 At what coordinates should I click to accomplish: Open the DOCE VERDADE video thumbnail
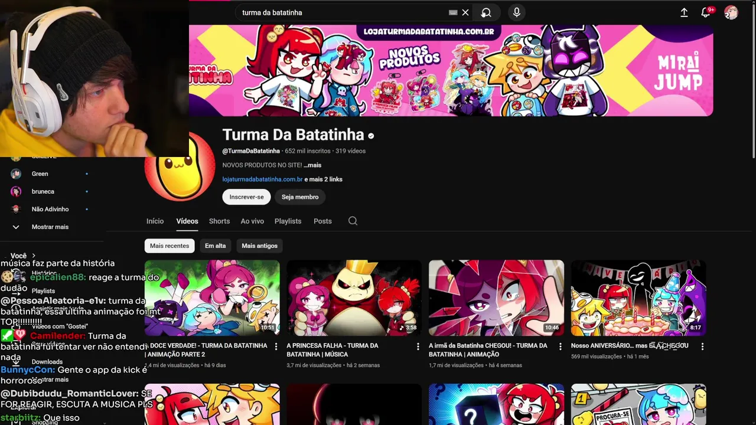(212, 297)
